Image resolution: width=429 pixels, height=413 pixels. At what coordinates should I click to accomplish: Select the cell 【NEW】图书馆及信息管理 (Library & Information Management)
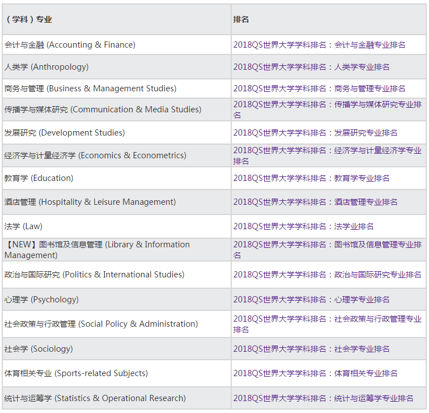pyautogui.click(x=117, y=250)
